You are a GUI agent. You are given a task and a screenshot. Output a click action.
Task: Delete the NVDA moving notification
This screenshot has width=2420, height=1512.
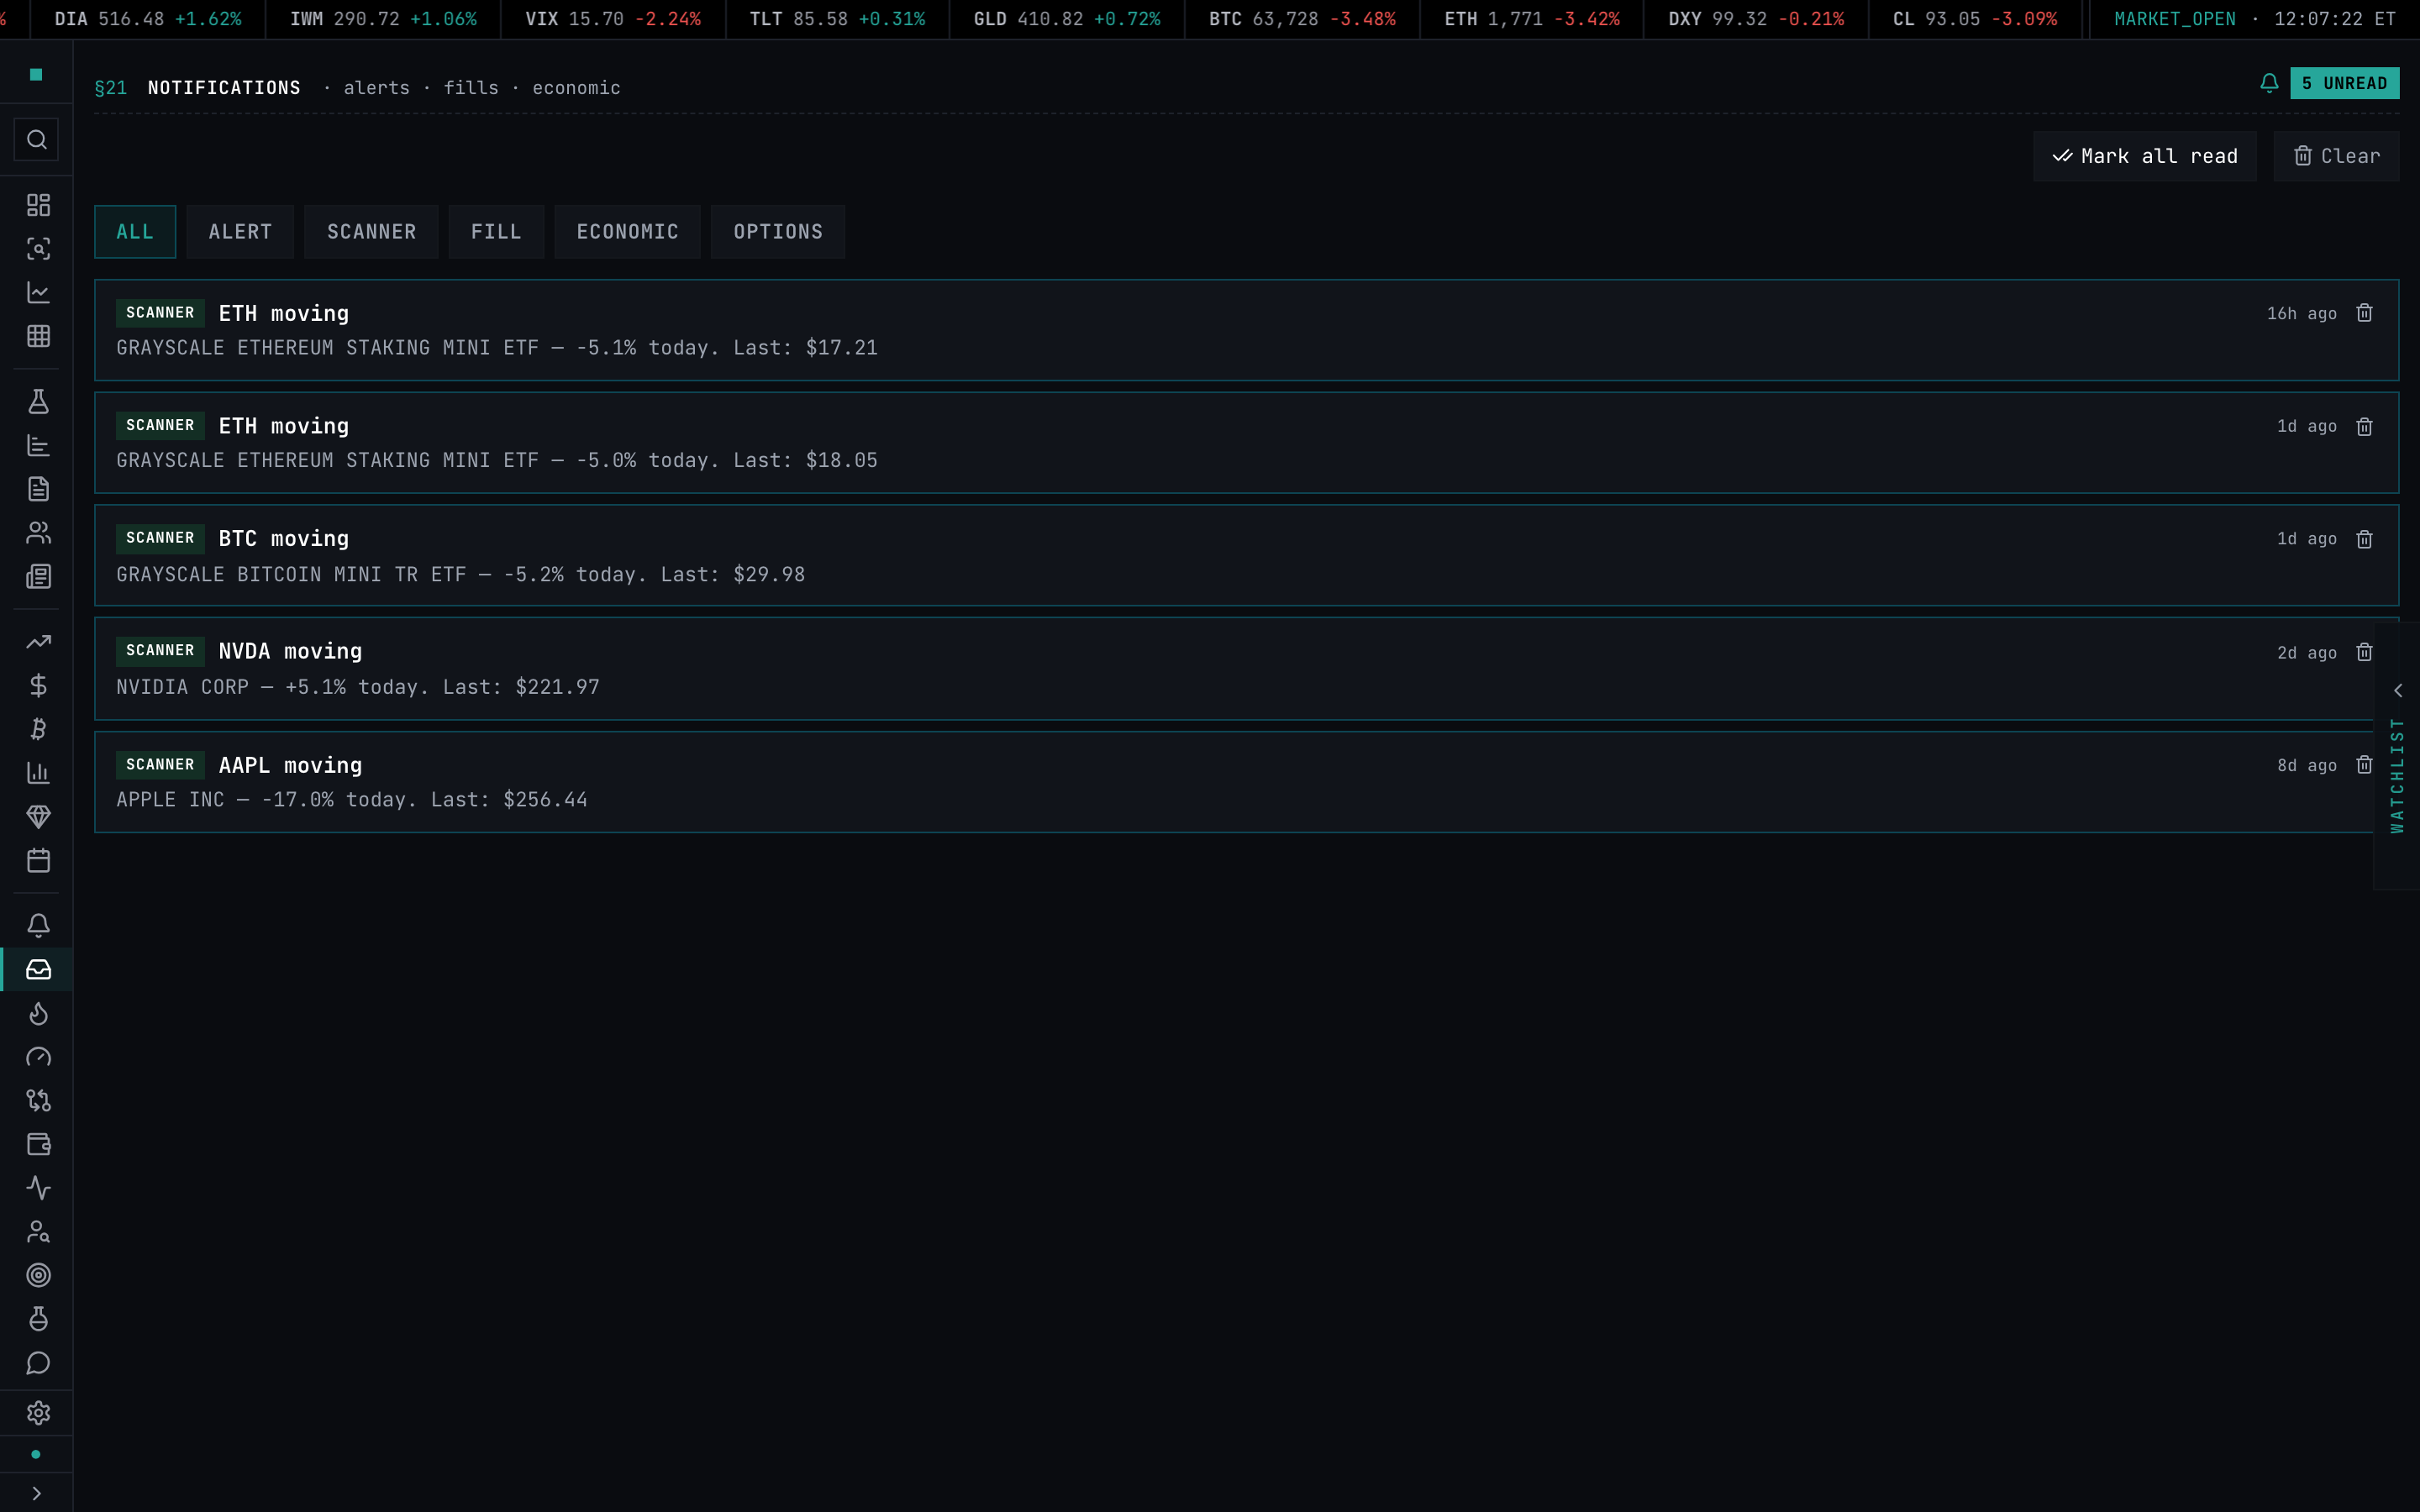click(2364, 652)
